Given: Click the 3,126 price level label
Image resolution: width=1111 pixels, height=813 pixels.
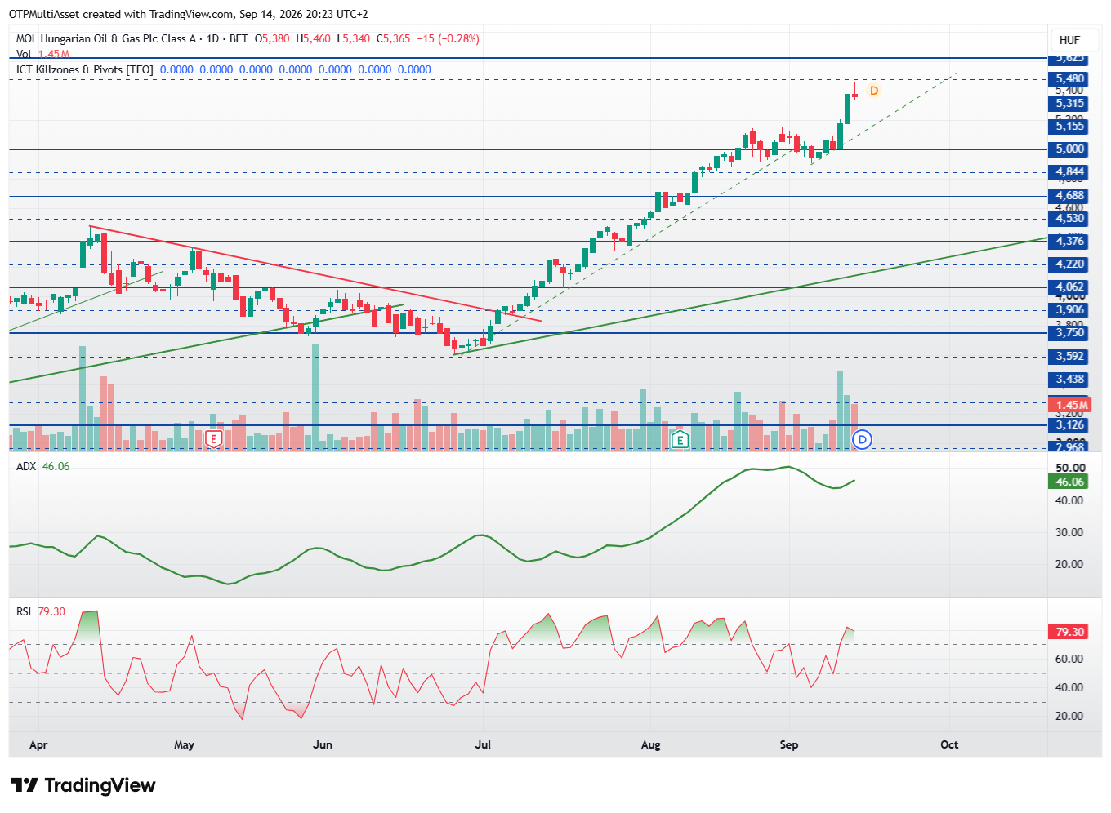Looking at the screenshot, I should [1069, 424].
